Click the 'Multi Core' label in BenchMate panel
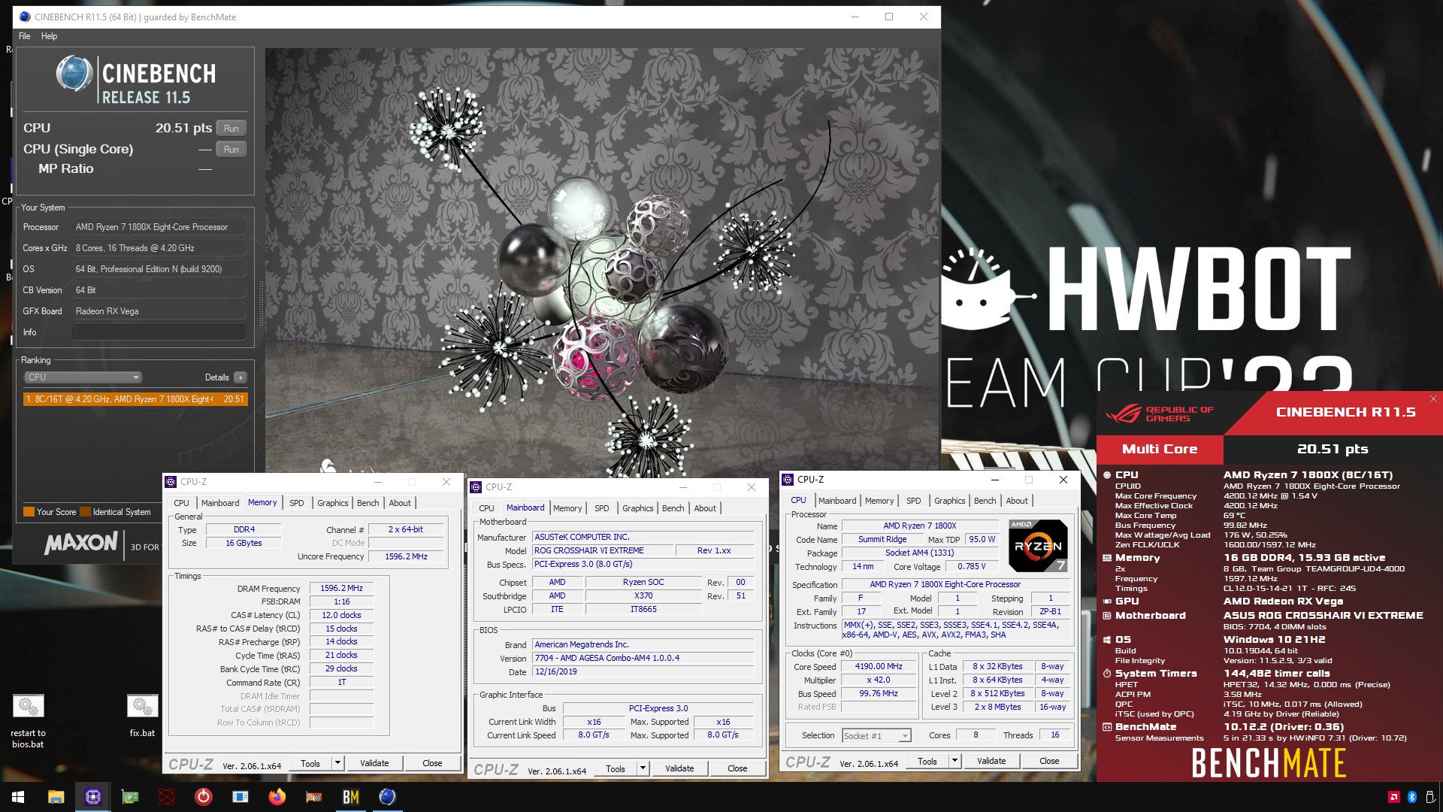Viewport: 1443px width, 812px height. [x=1160, y=449]
